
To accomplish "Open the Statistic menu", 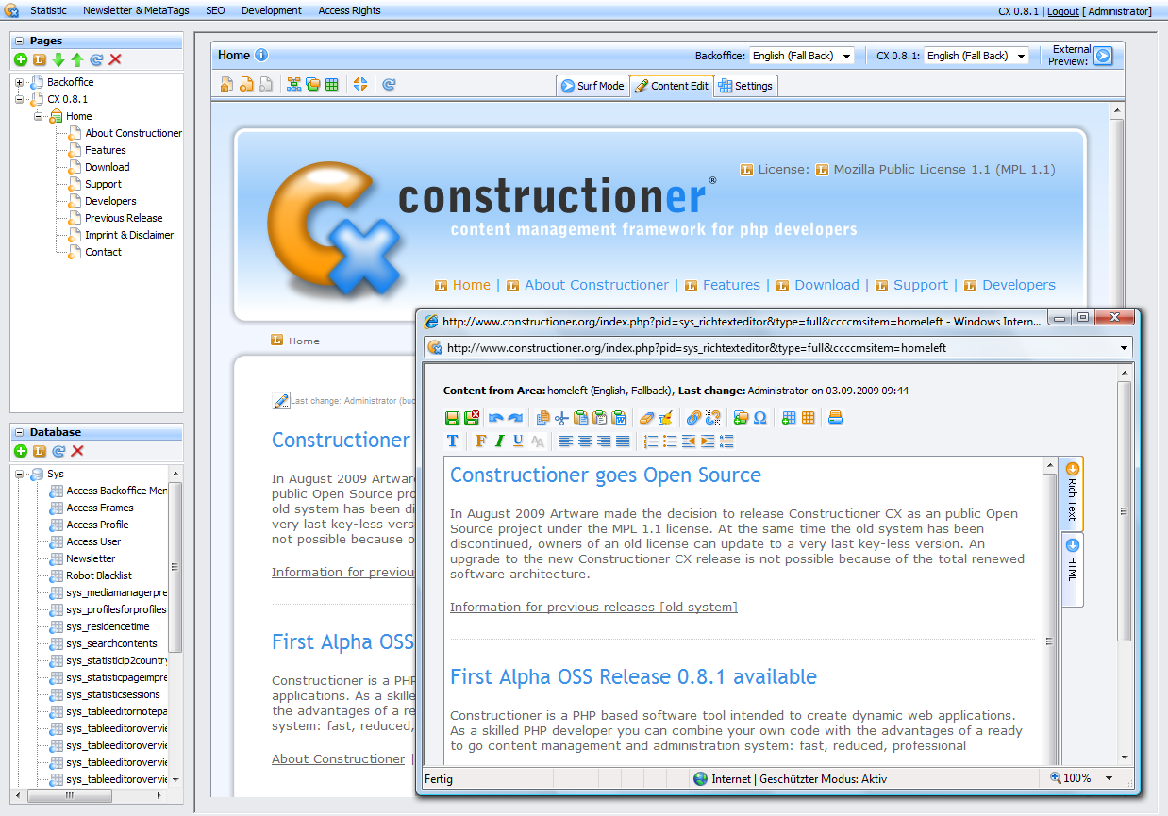I will [48, 10].
